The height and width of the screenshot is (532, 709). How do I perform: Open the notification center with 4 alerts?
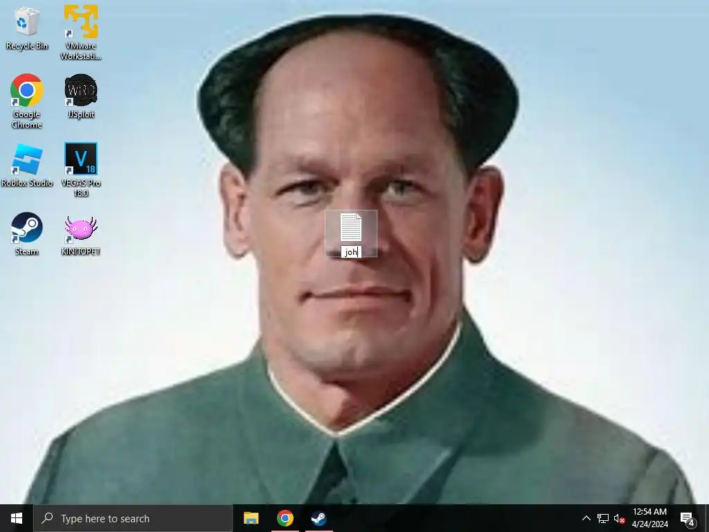pos(688,519)
